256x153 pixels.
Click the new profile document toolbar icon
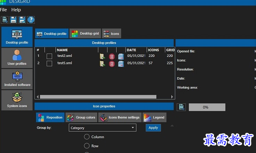point(5,20)
